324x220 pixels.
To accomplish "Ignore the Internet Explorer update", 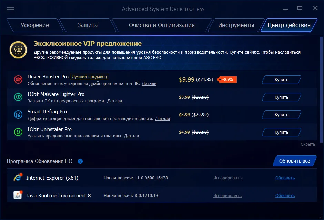I will click(227, 178).
